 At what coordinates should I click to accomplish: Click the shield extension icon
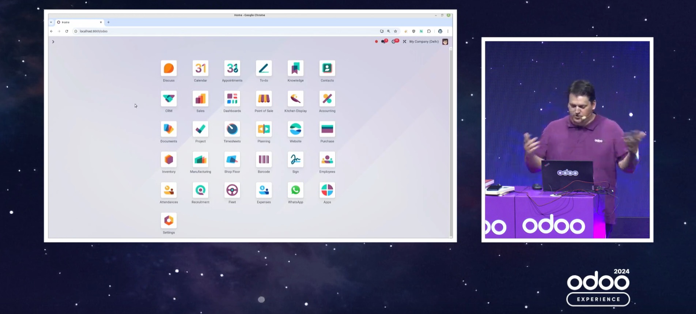[x=413, y=31]
